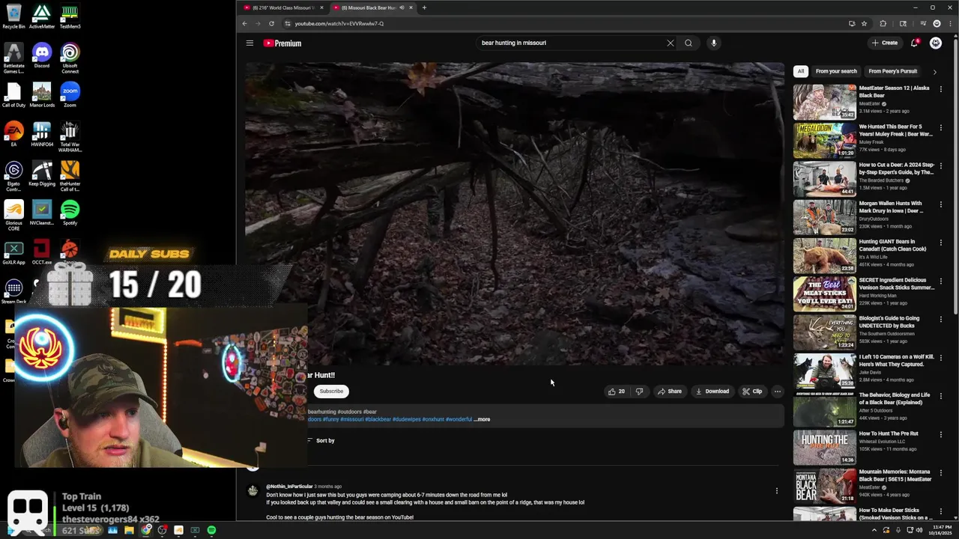Open more actions menu beside Clip
The height and width of the screenshot is (539, 959).
(777, 391)
